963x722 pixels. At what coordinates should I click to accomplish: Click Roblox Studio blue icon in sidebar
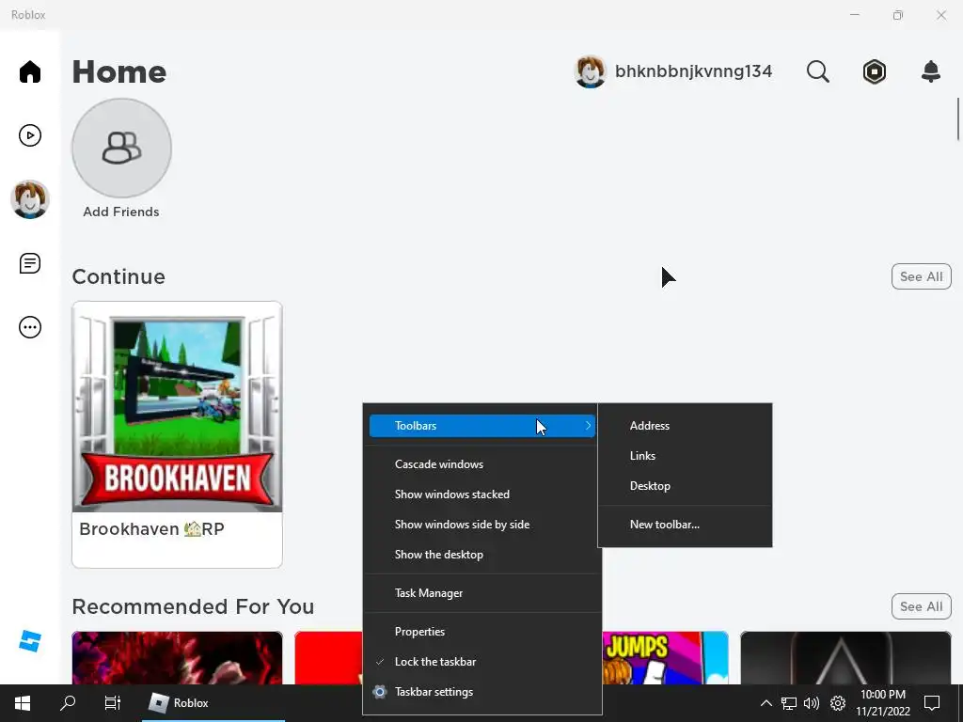click(x=29, y=641)
